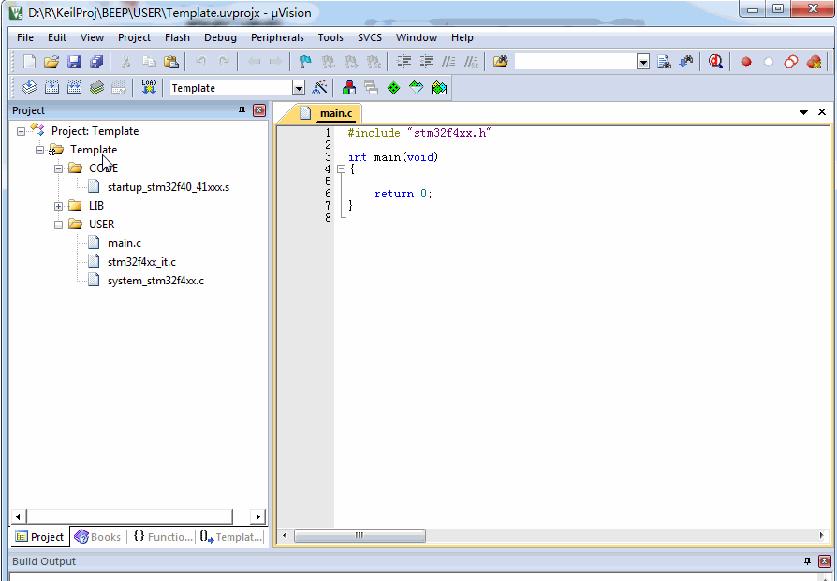Viewport: 837px width, 581px height.
Task: Select startup_stm32f40_41xxx.s in project tree
Action: click(169, 187)
